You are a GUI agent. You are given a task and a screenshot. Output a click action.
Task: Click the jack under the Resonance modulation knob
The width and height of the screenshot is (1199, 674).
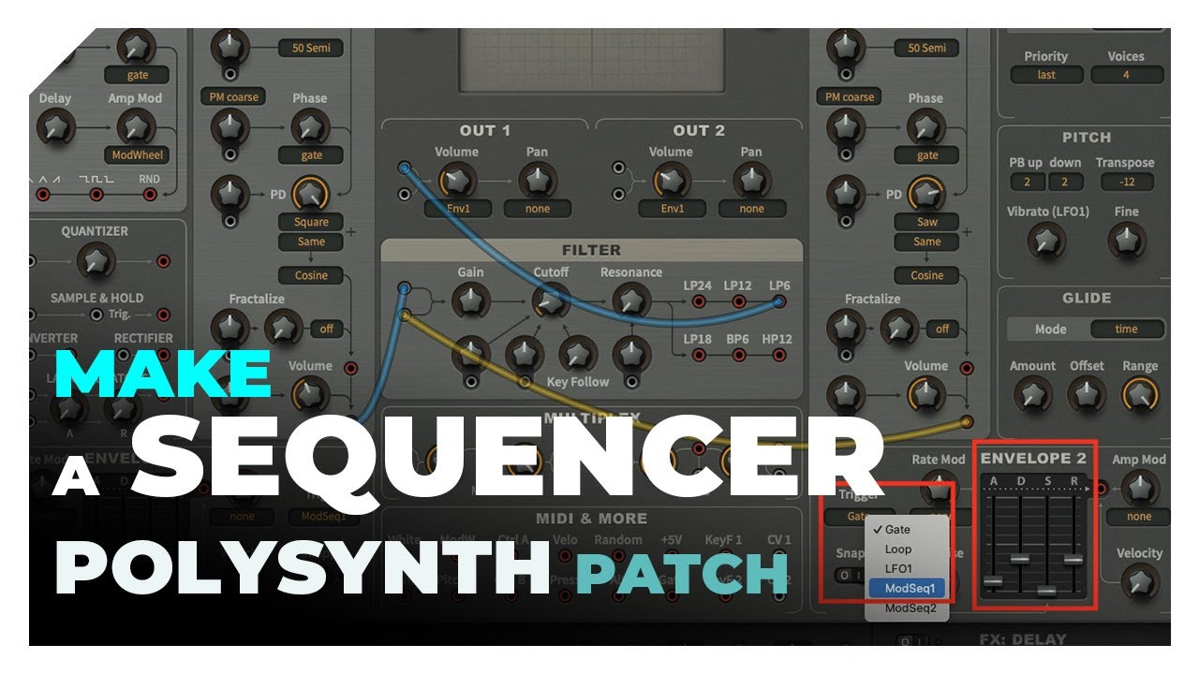(x=631, y=382)
